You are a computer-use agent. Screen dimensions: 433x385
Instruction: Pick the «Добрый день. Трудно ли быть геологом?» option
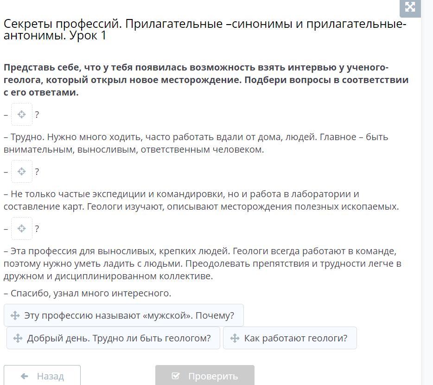coord(113,338)
